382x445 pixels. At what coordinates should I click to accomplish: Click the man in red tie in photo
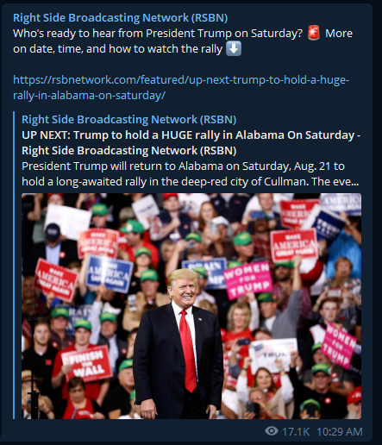179,343
